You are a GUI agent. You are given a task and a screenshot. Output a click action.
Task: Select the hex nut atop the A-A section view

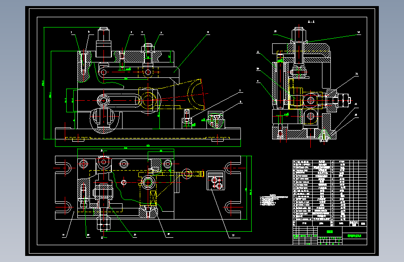299,35
